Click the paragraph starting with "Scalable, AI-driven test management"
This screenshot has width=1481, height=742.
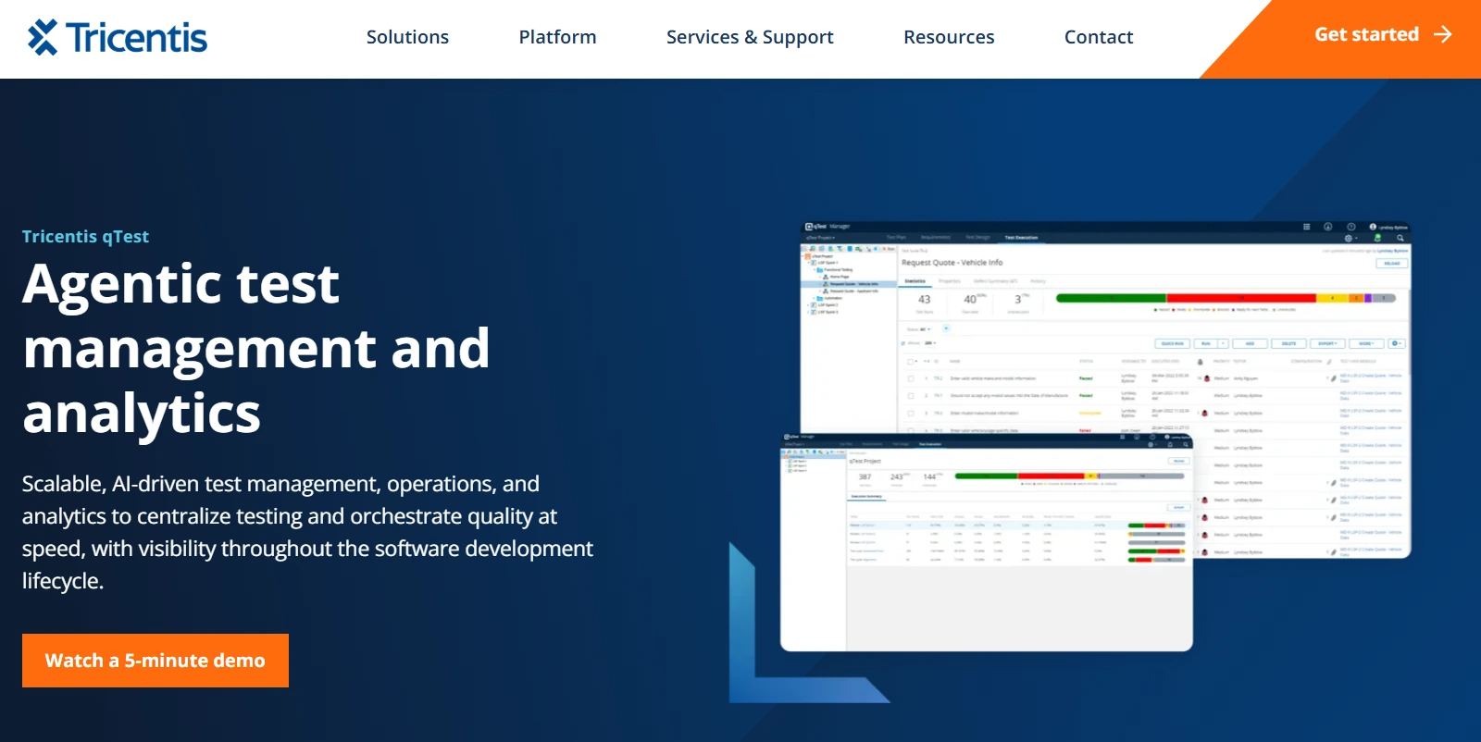coord(307,532)
